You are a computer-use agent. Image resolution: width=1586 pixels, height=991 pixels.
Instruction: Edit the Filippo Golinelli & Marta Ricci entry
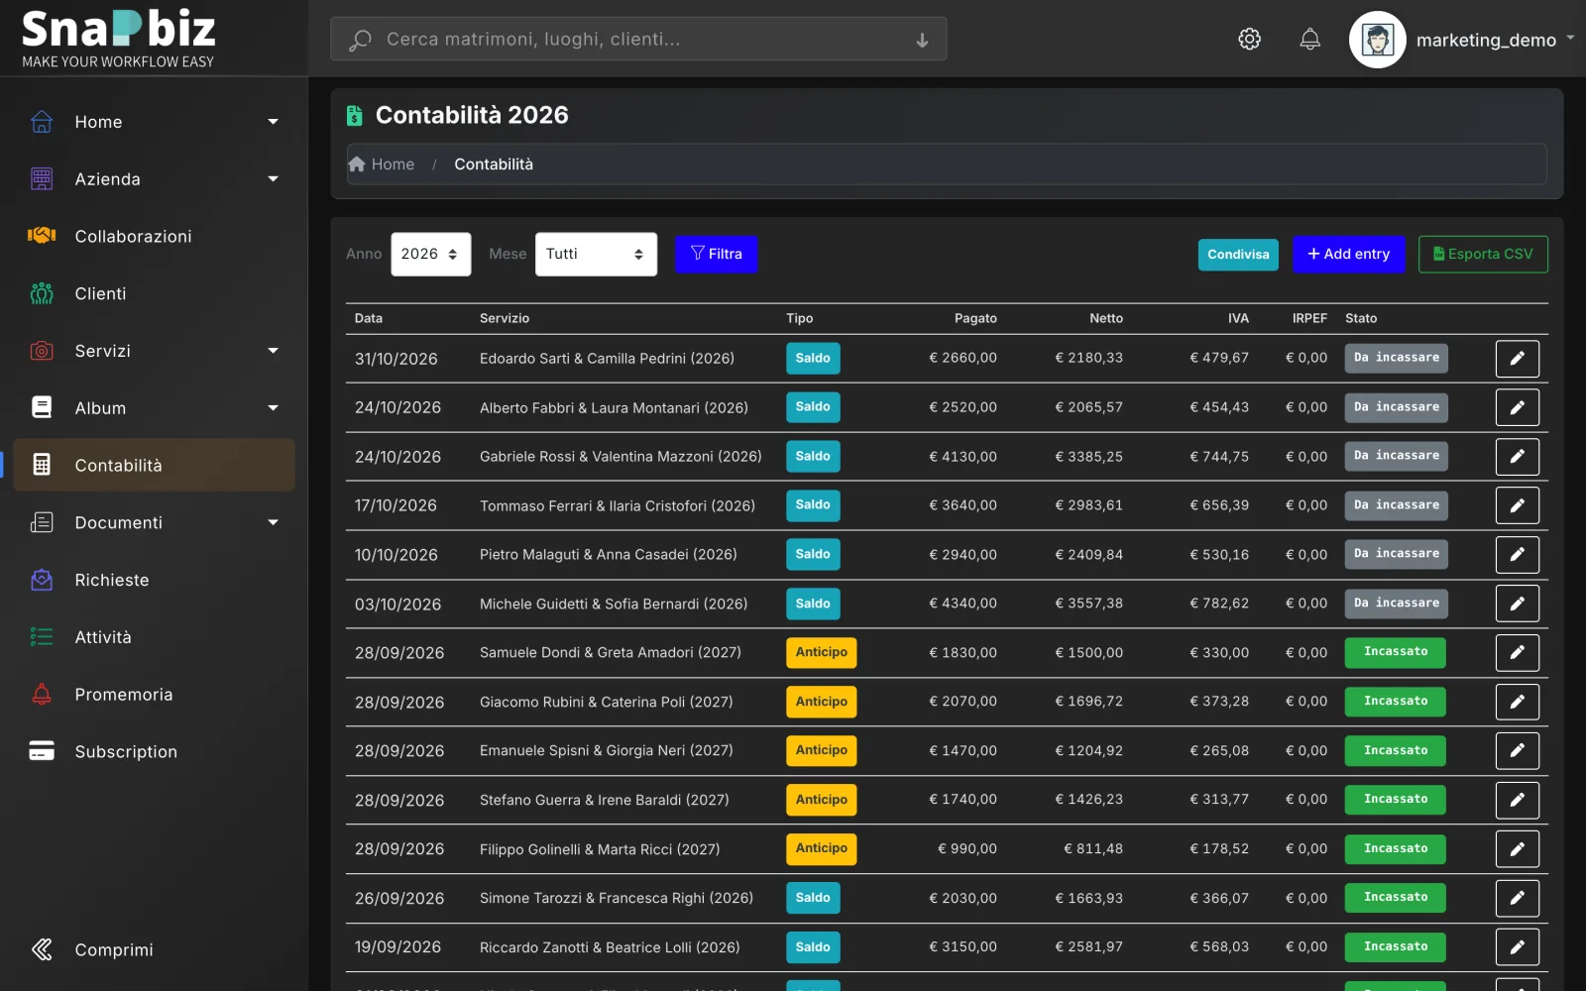(x=1517, y=849)
